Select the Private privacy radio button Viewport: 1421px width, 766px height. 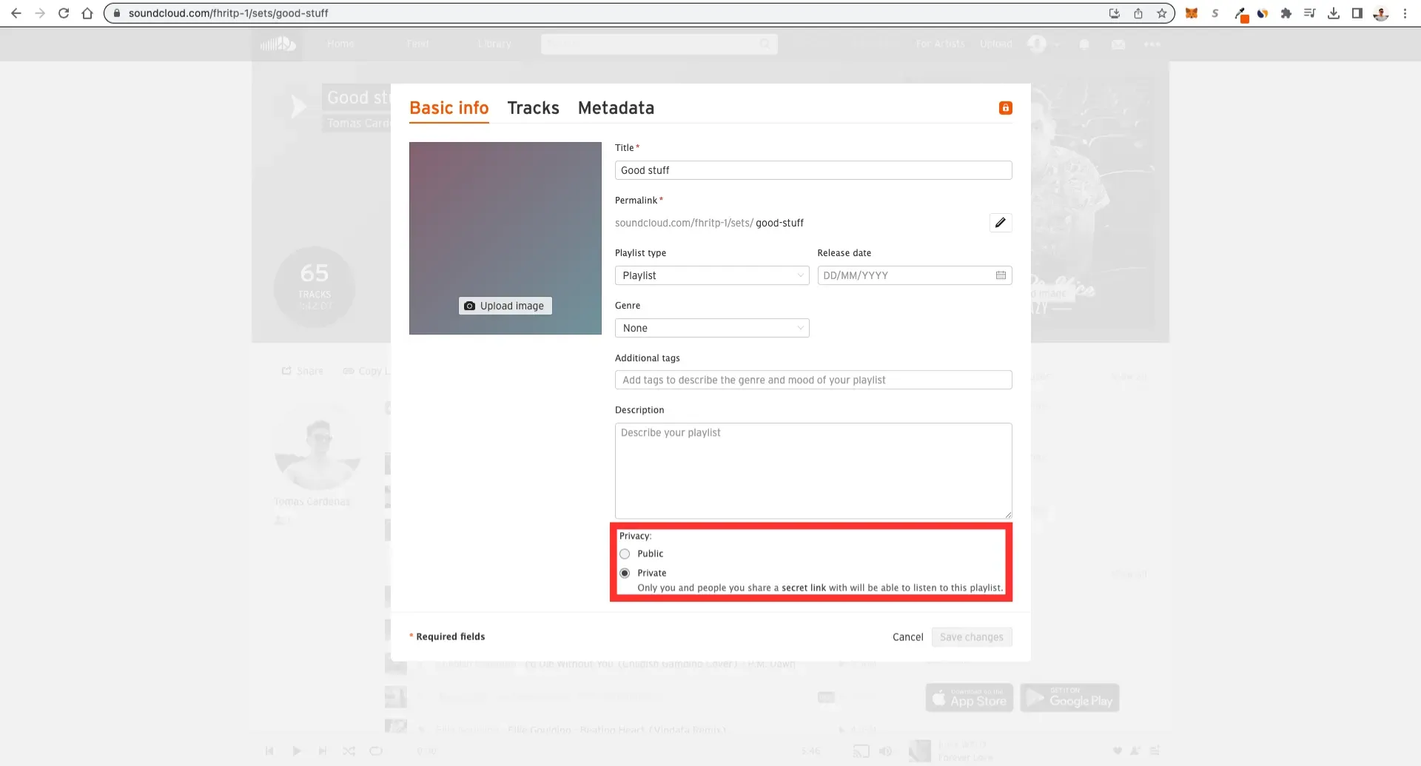pos(625,573)
